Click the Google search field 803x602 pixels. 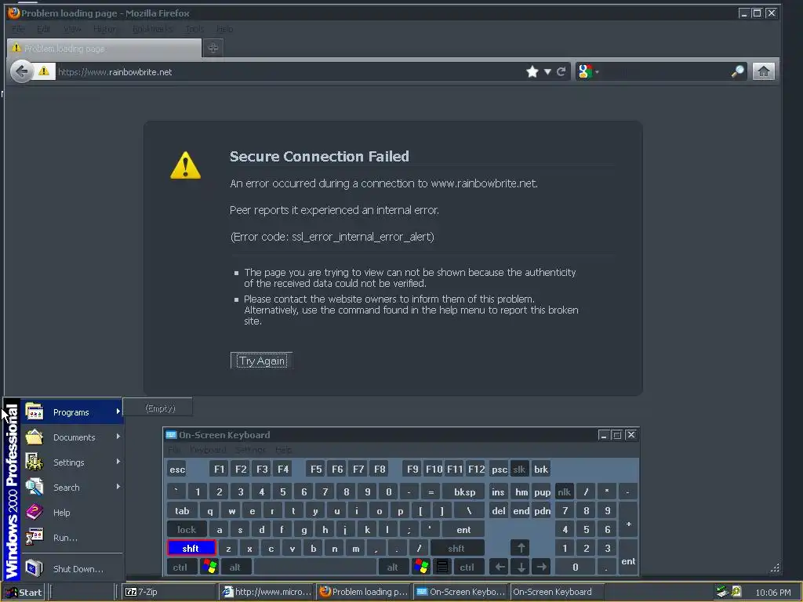(x=664, y=71)
